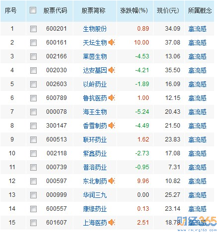
Task: Open 禽流感 concept link in 以岭药业 row
Action: pyautogui.click(x=198, y=84)
